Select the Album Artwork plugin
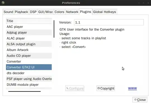The height and width of the screenshot is (106, 151). 29,50
